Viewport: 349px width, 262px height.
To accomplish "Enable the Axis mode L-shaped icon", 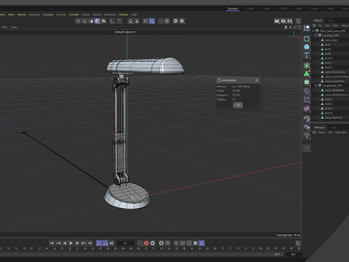I will [112, 21].
